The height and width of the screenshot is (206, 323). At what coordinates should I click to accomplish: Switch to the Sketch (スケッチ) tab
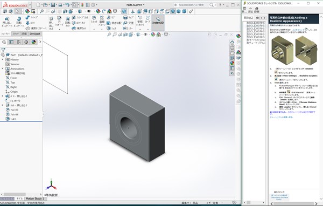[x=16, y=33]
